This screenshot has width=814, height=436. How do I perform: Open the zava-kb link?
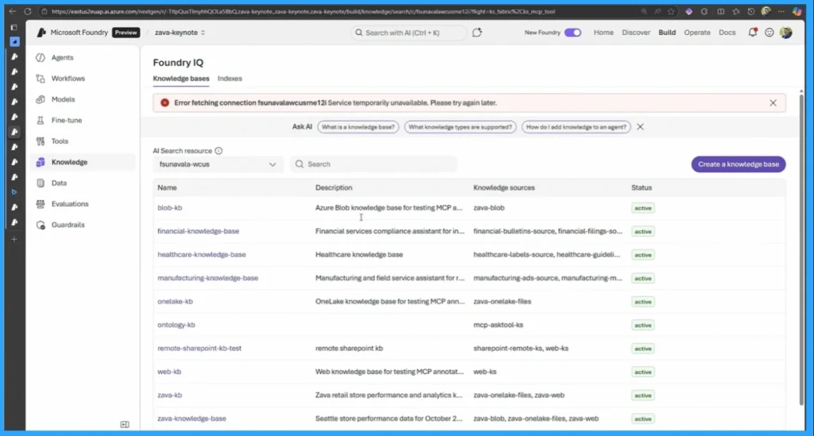point(170,395)
